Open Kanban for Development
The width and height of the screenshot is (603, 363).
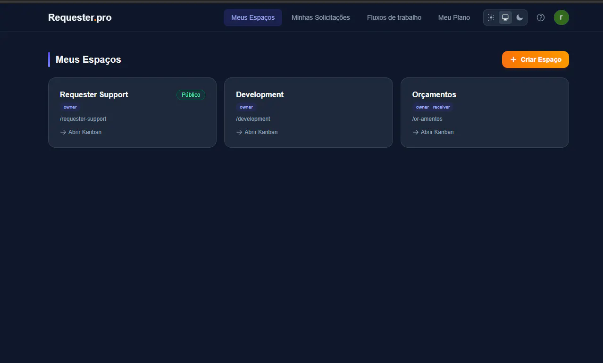[257, 132]
